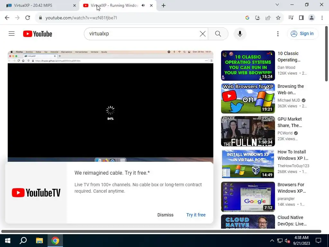The image size is (329, 247).
Task: Click the 10 Classic Operating video title
Action: pyautogui.click(x=289, y=57)
